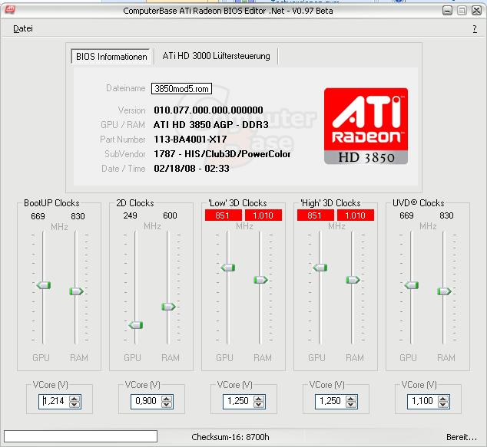487x447 pixels.
Task: Increase UVD VCore with up arrow
Action: tap(443, 399)
